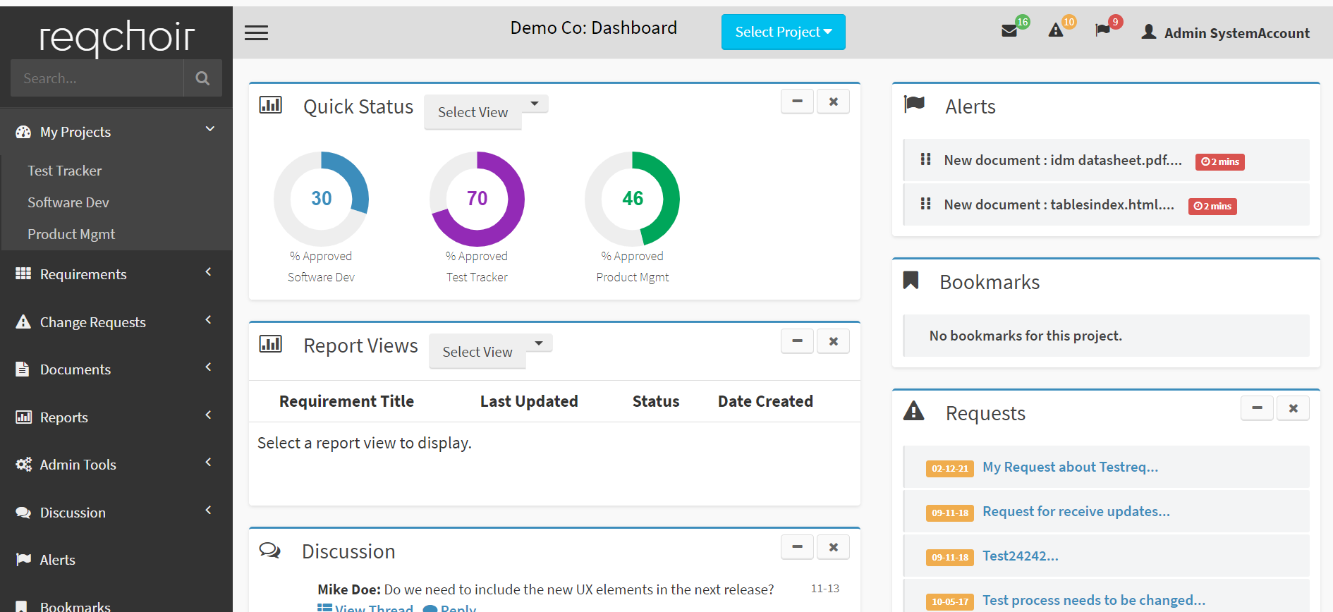1333x612 pixels.
Task: Open the Select Project dropdown
Action: [x=783, y=32]
